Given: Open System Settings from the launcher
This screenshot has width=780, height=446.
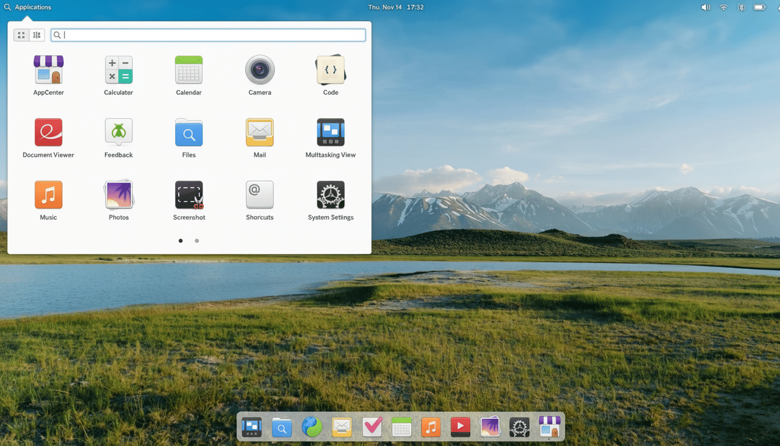Looking at the screenshot, I should click(330, 195).
